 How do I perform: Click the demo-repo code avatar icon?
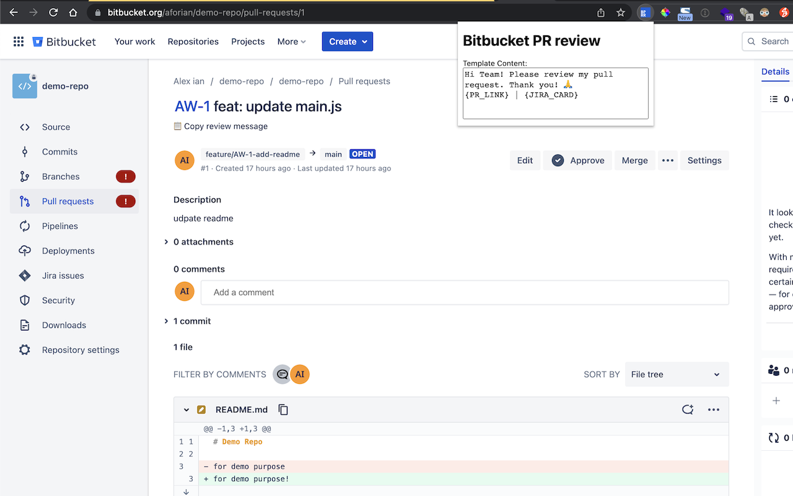(25, 86)
